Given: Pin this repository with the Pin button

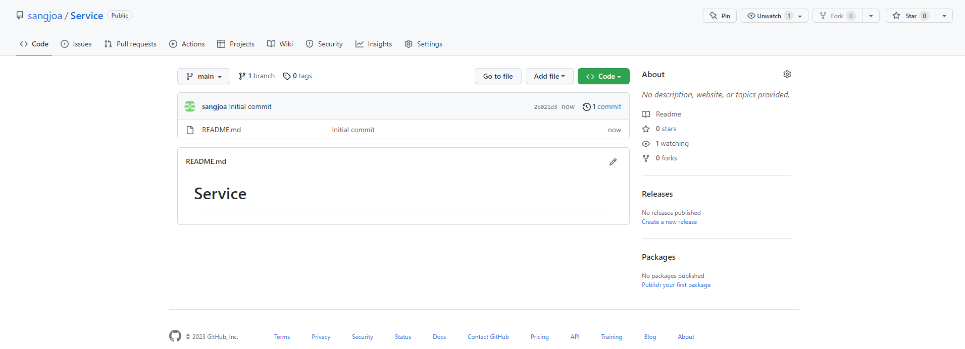Looking at the screenshot, I should tap(720, 16).
